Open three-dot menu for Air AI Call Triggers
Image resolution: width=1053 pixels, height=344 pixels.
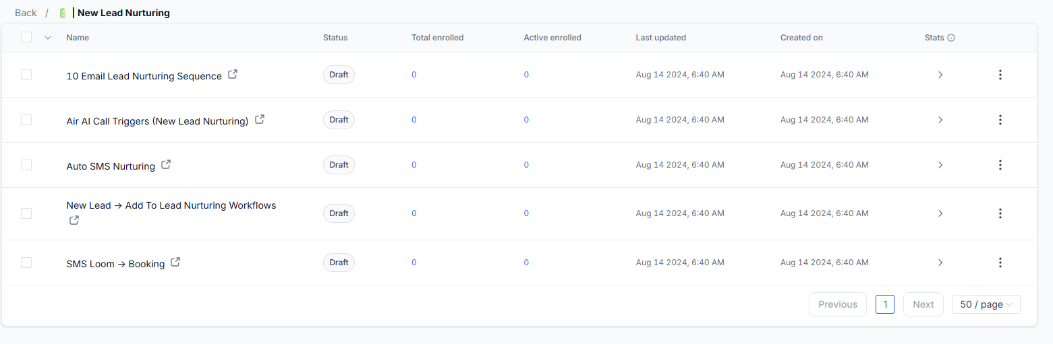[1000, 120]
